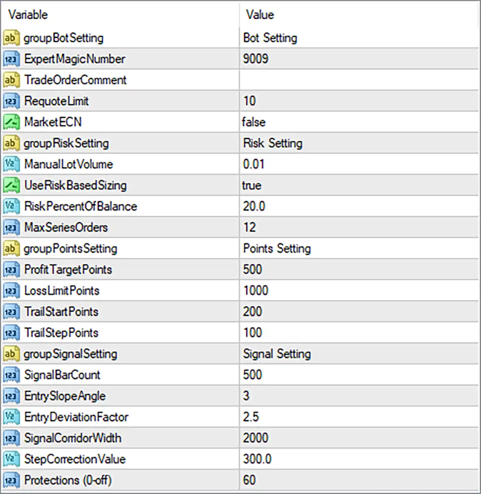This screenshot has width=481, height=494.
Task: Click the double icon beside StepCorrectionValue
Action: (x=11, y=459)
